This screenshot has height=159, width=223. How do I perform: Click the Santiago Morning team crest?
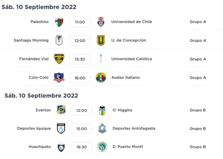(59, 40)
